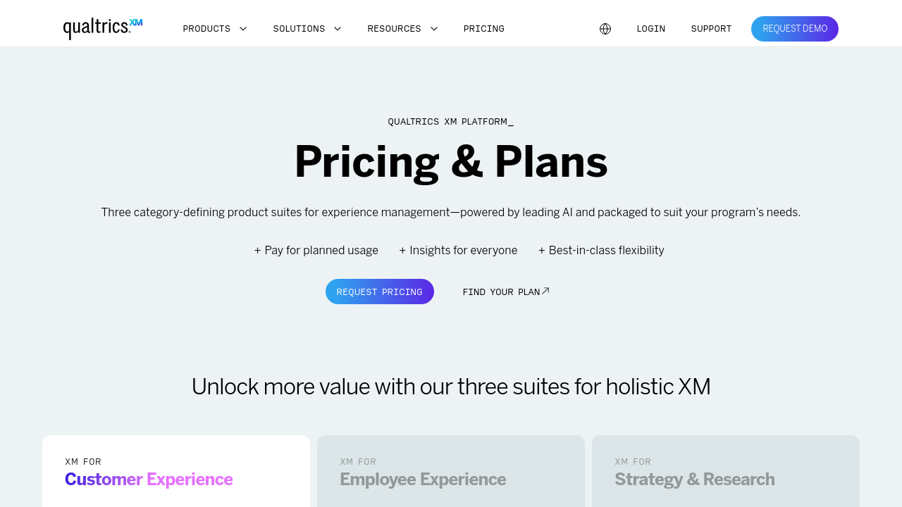The image size is (902, 507).
Task: Click the Solutions navigation label
Action: coord(299,29)
